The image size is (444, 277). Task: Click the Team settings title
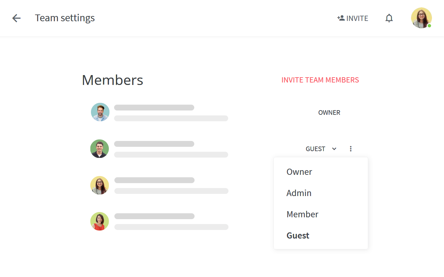click(x=65, y=18)
